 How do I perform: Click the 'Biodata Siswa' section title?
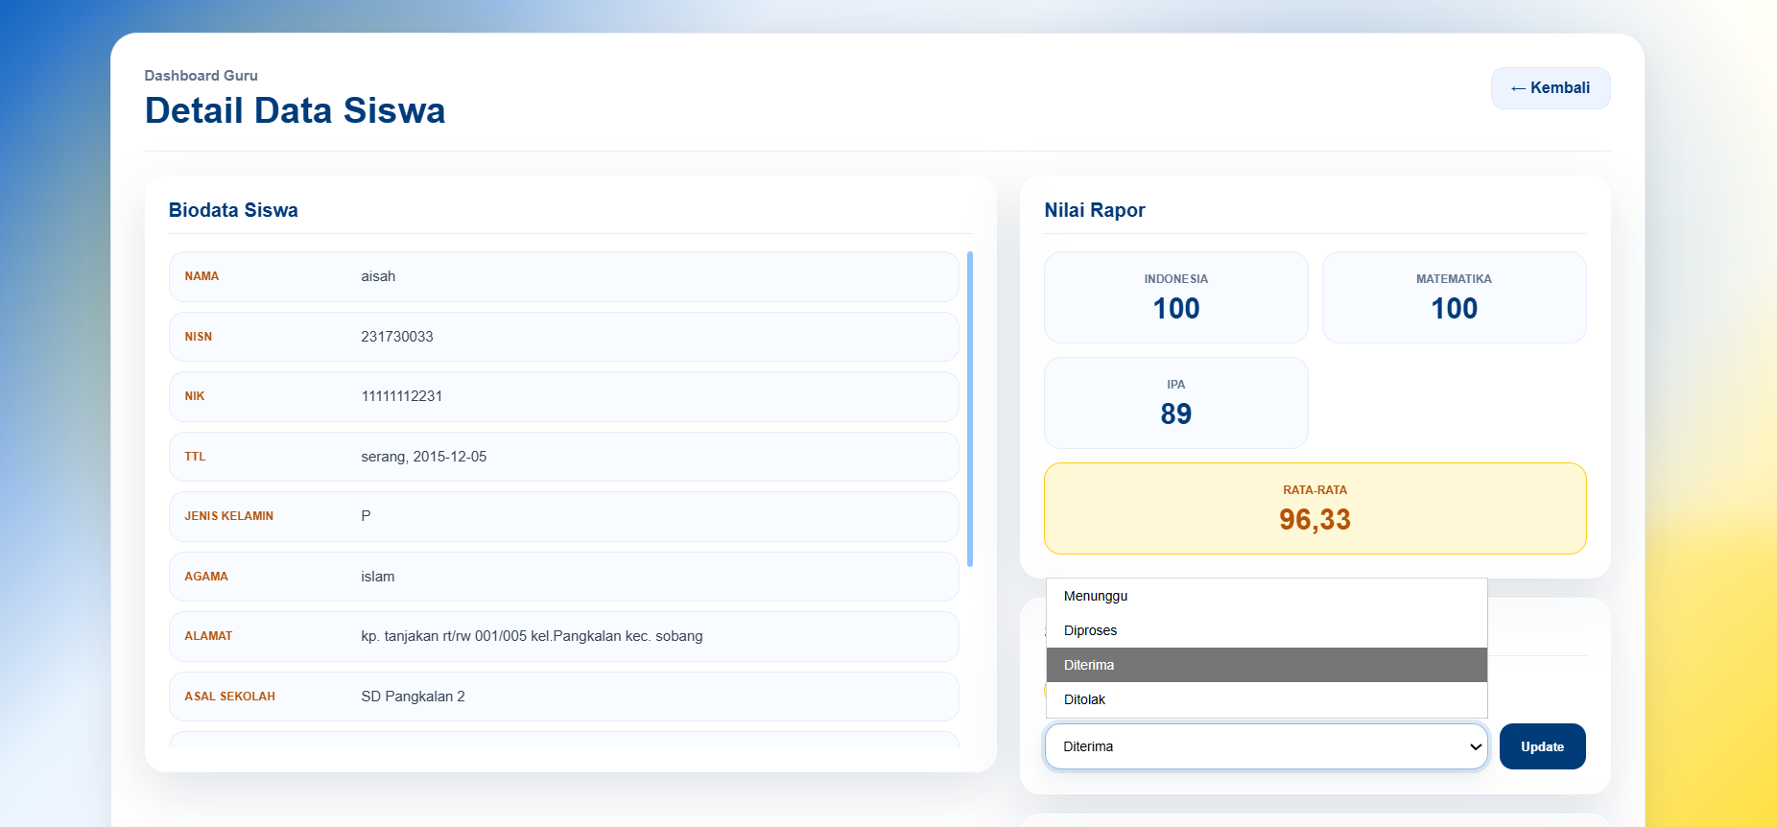coord(233,210)
